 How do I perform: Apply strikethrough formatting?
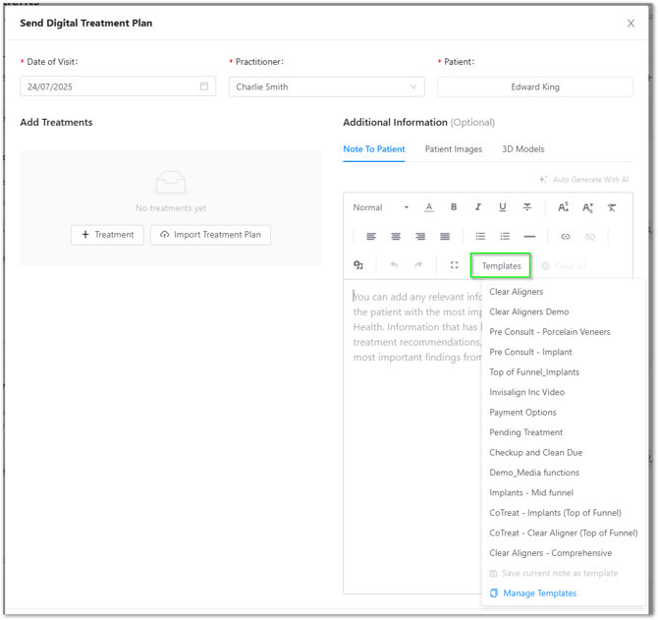point(527,207)
